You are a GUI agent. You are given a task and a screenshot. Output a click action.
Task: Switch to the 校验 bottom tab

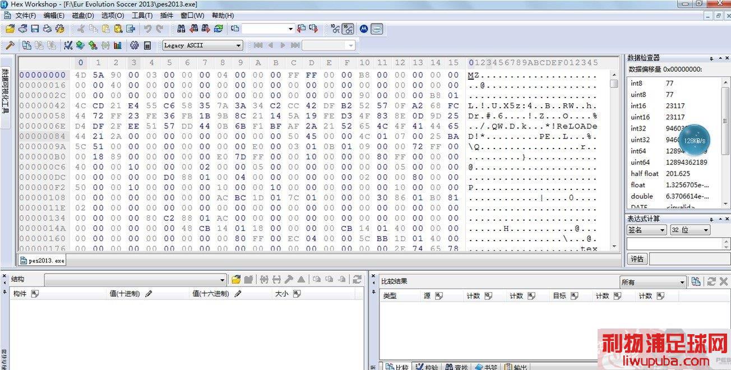(x=426, y=366)
